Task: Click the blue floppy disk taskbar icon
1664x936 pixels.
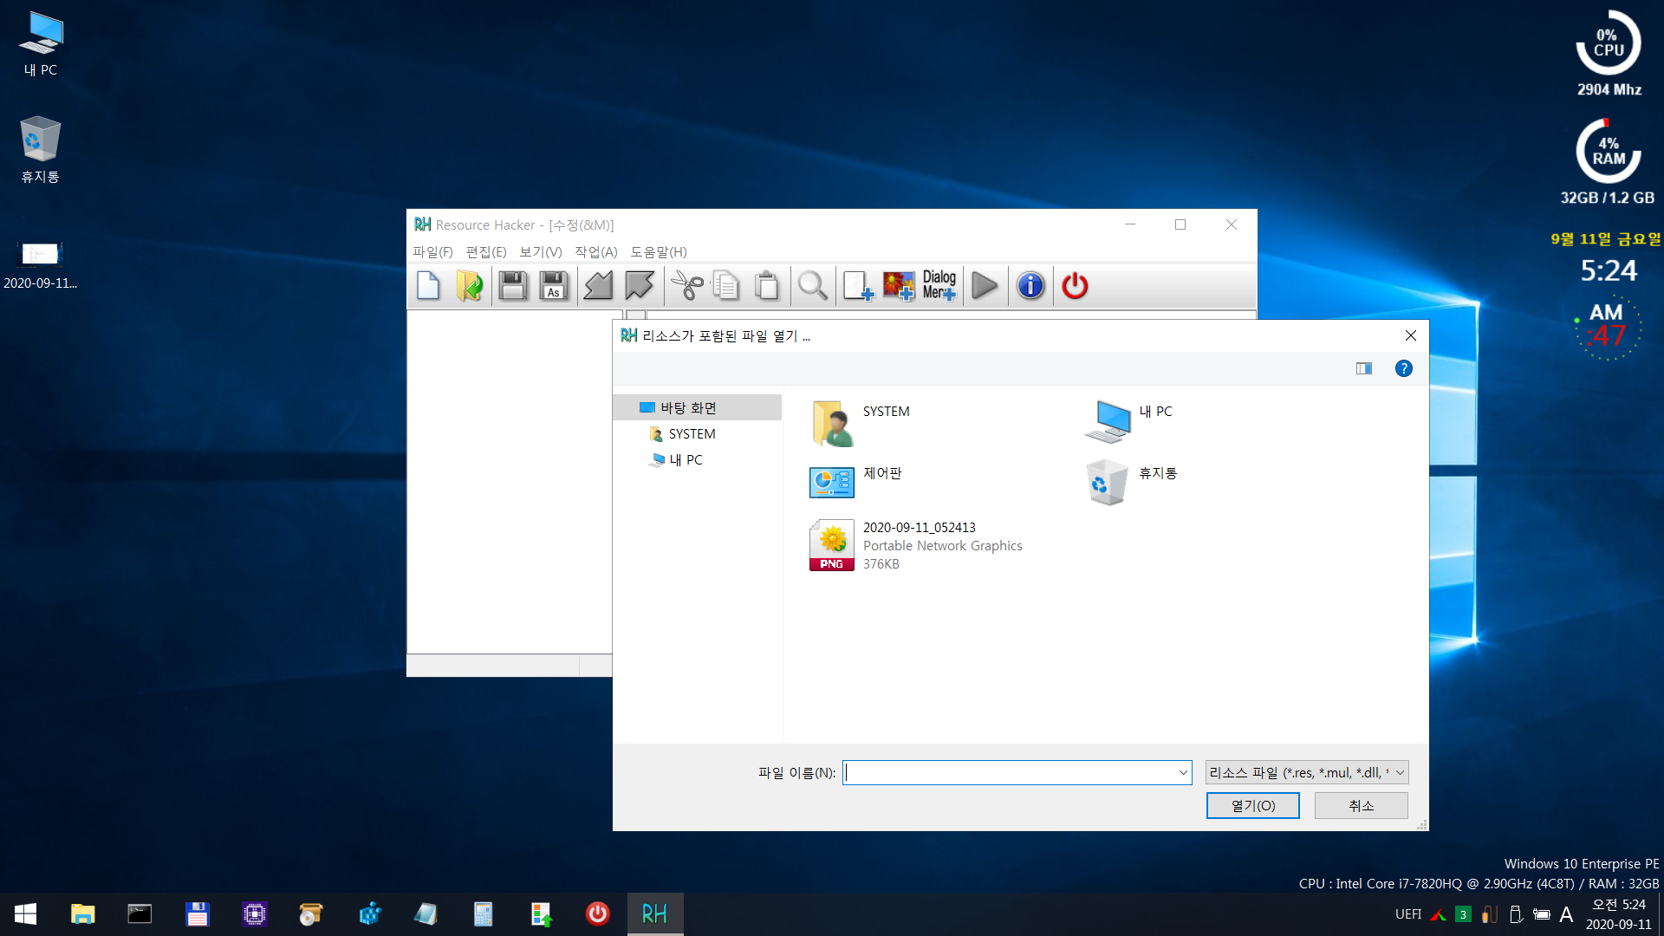Action: 197,913
